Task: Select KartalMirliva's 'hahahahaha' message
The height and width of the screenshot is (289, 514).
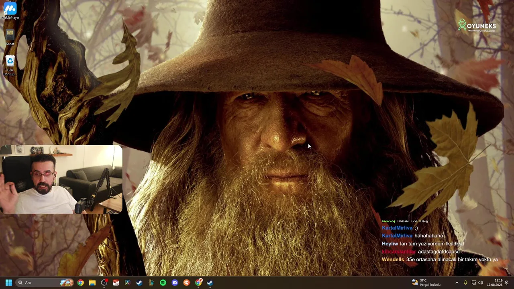Action: click(x=412, y=236)
